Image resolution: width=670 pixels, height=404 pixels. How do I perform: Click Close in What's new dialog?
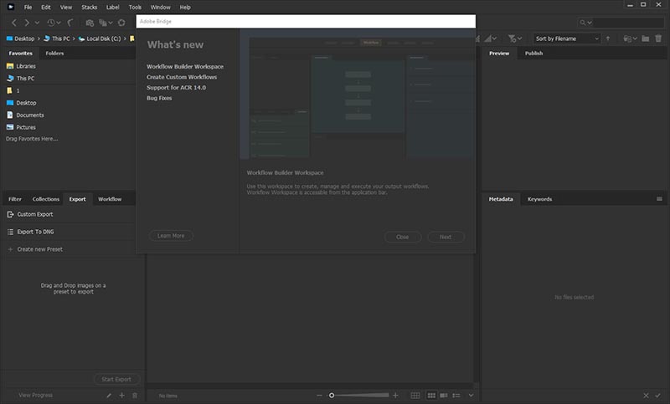tap(403, 237)
